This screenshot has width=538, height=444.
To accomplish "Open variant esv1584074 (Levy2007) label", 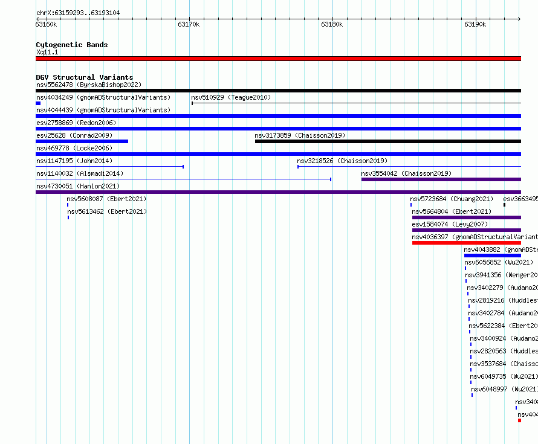I will point(450,224).
